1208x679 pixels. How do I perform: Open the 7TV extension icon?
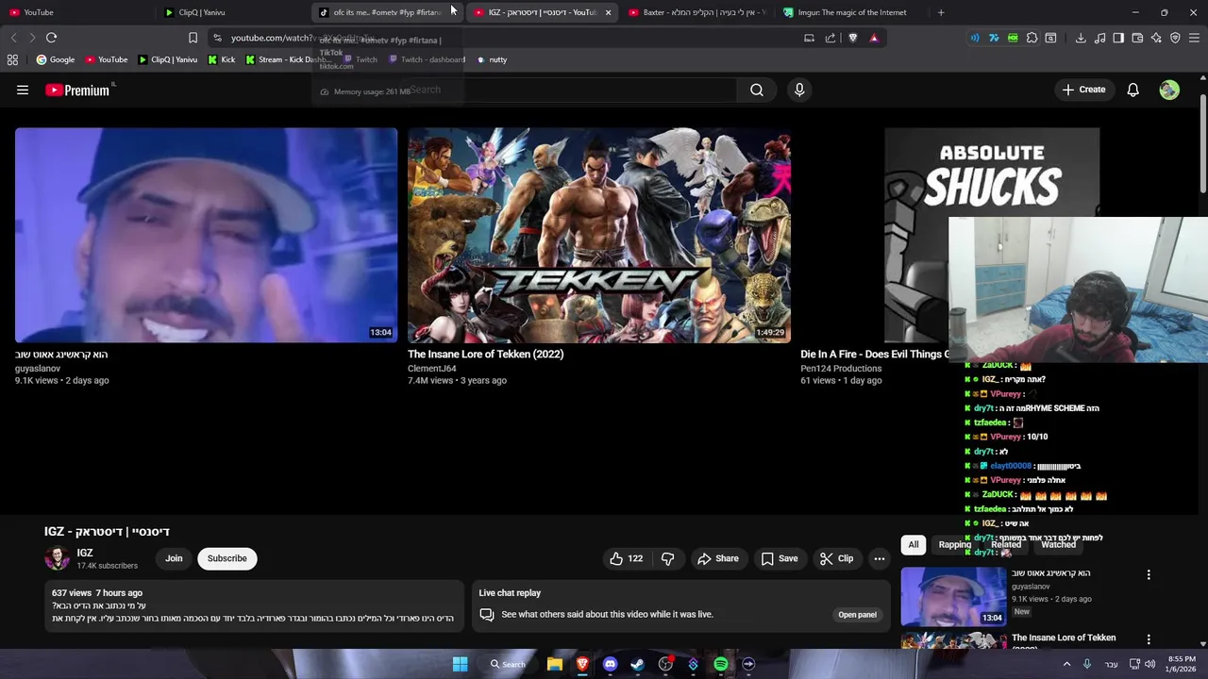point(994,38)
